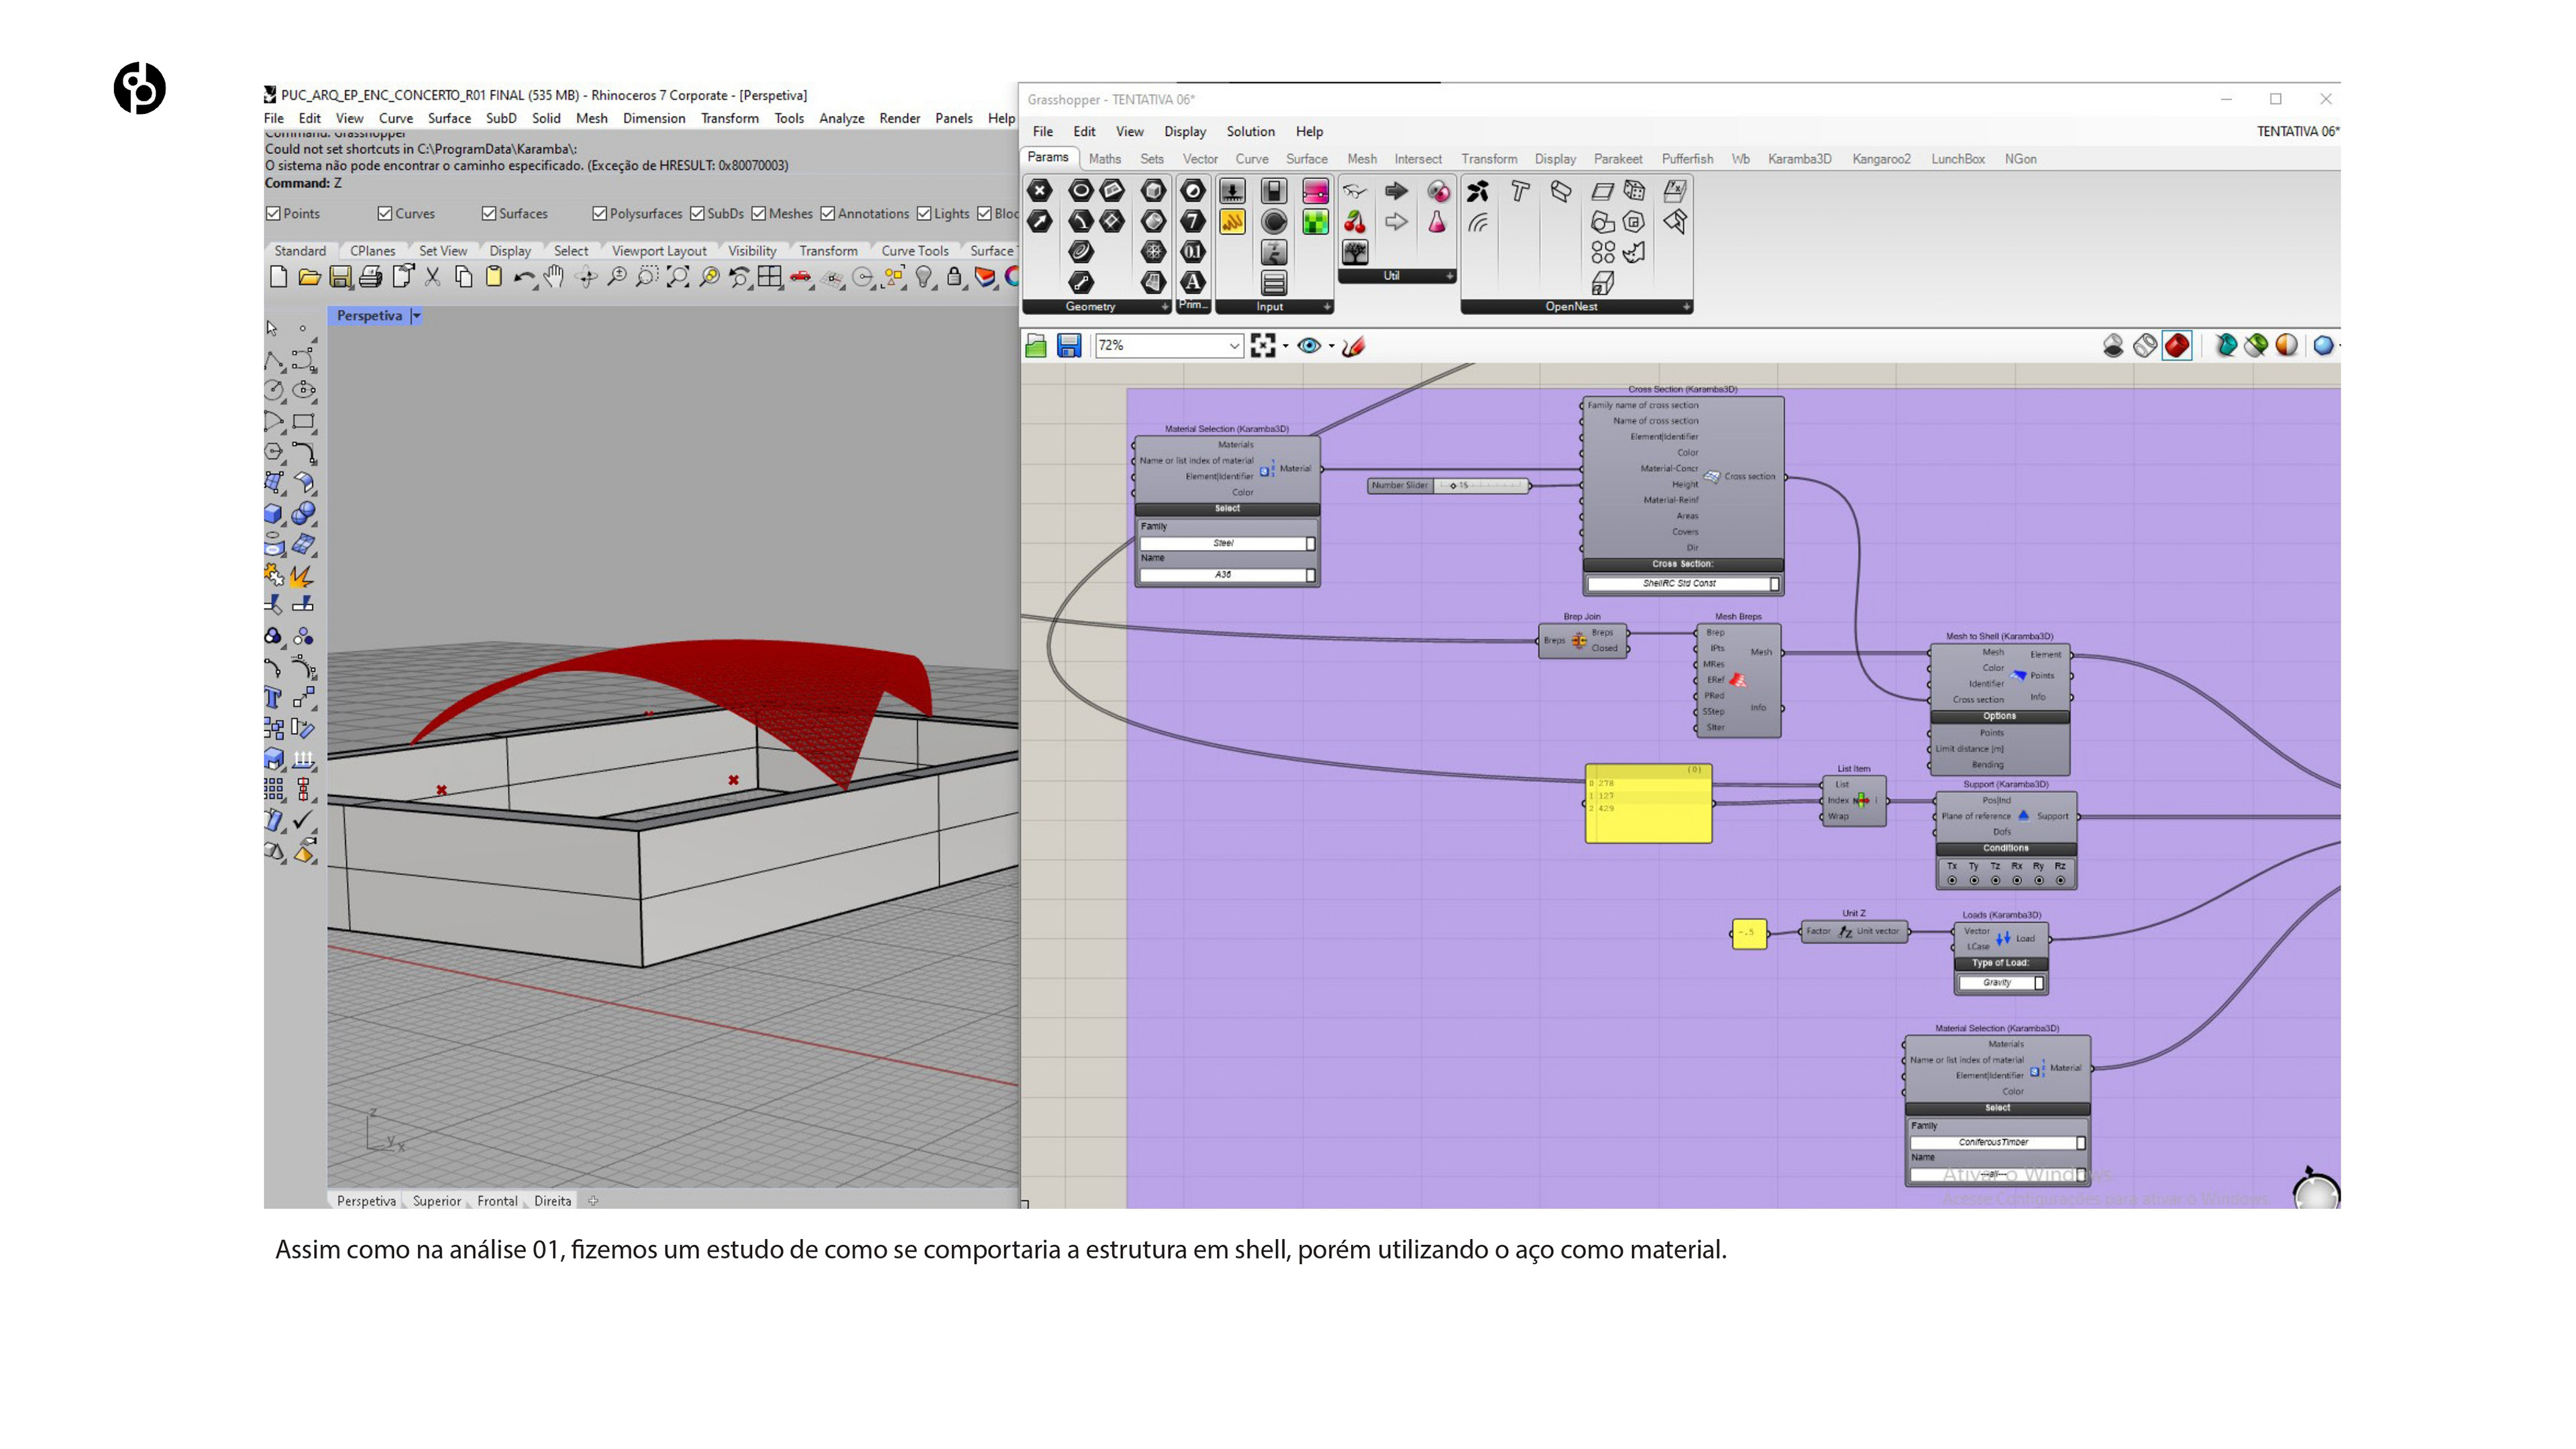This screenshot has height=1449, width=2576.
Task: Open the Solution menu in Grasshopper
Action: click(1250, 132)
